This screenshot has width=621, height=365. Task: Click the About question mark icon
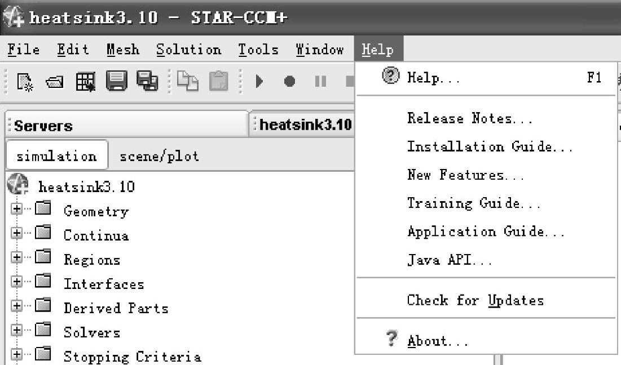click(391, 339)
